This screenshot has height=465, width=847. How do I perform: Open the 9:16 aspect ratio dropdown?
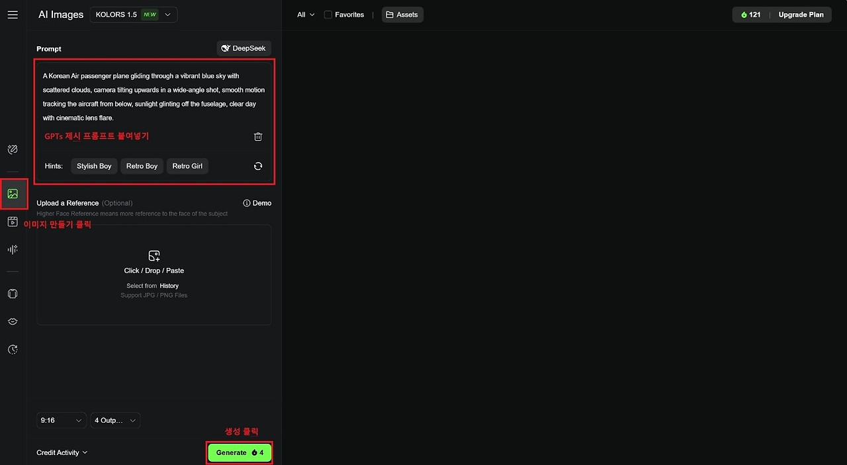pos(62,420)
